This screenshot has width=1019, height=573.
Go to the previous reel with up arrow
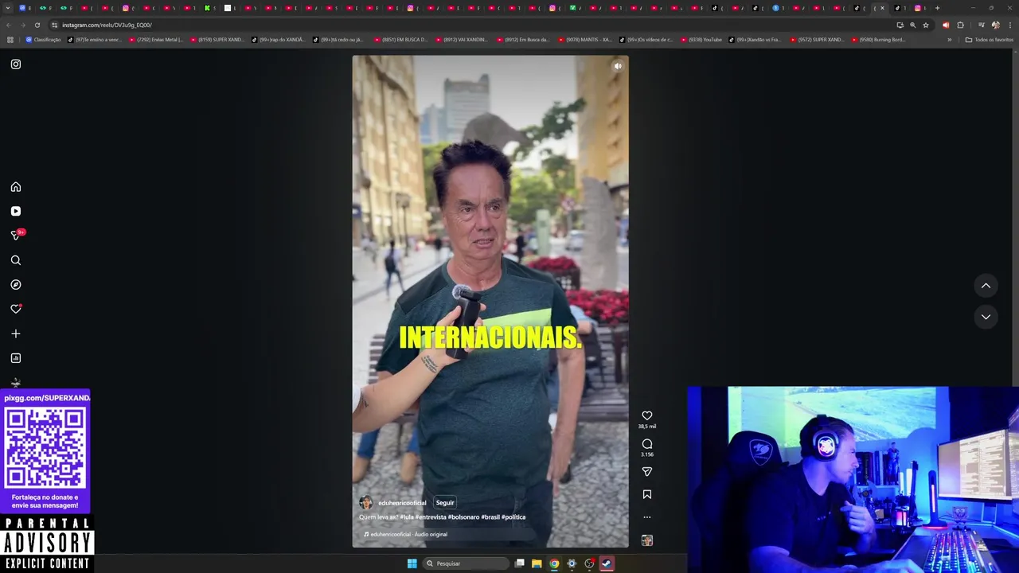pos(986,286)
